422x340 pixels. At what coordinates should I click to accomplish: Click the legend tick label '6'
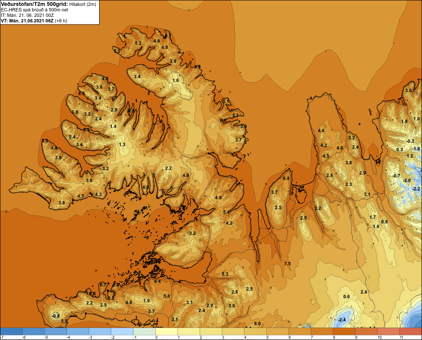click(x=289, y=337)
